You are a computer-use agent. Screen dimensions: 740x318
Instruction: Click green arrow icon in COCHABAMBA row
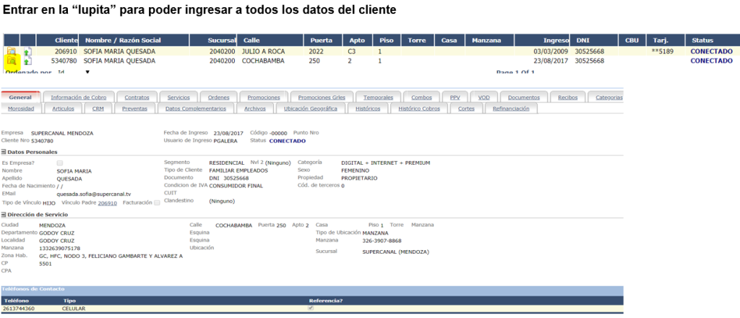(x=27, y=62)
